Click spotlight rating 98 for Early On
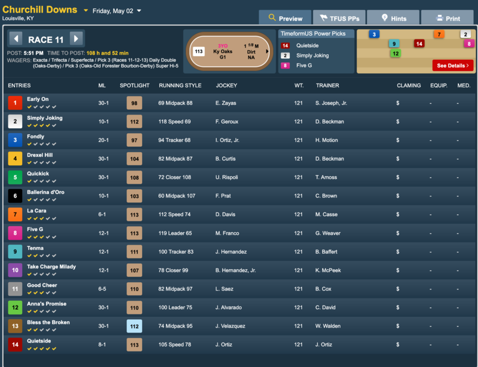Screen dimensions: 478x367 pos(134,103)
